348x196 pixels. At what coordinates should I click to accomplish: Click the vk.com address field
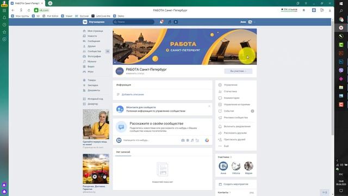[43, 10]
